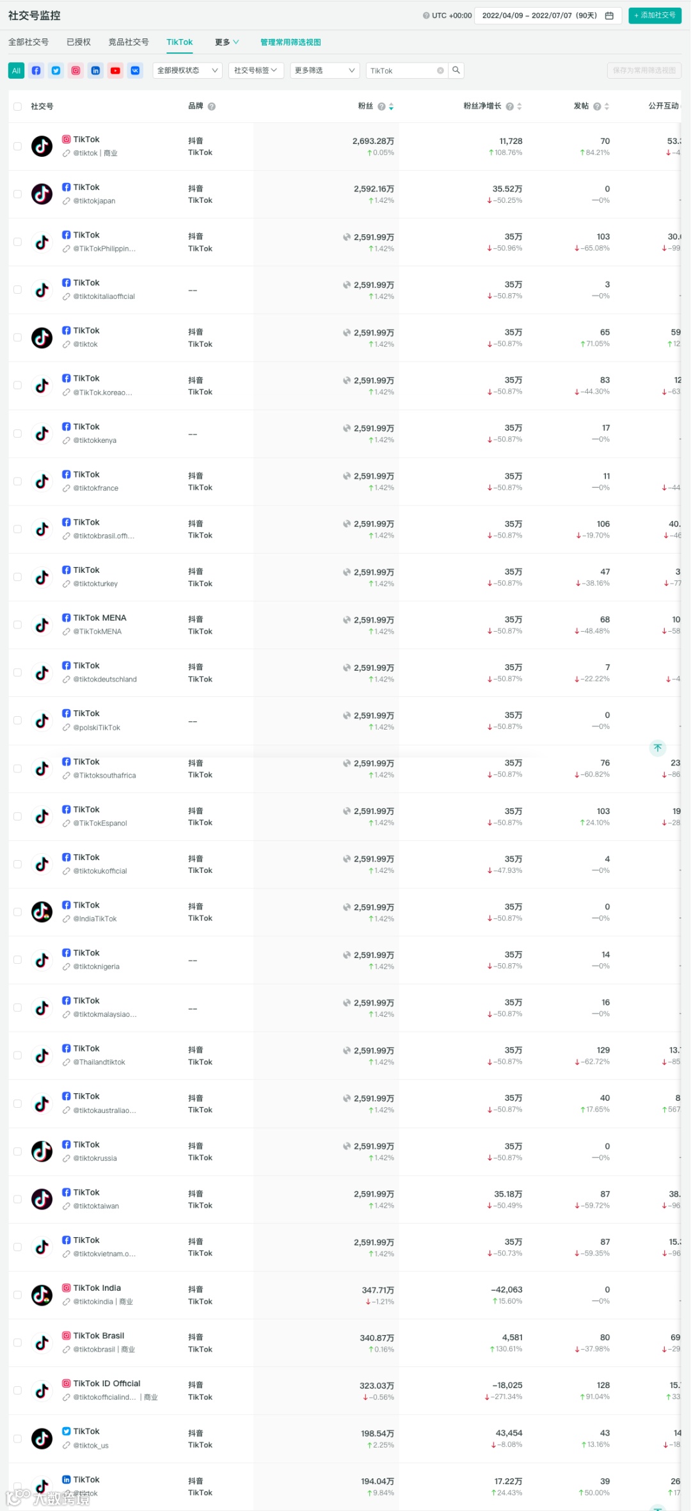The height and width of the screenshot is (1511, 691).
Task: Check the @tiktokfrance row checkbox
Action: (17, 481)
